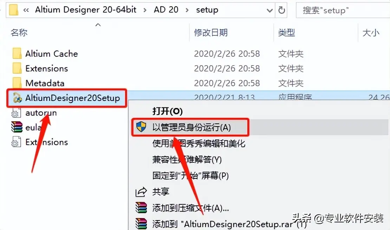The width and height of the screenshot is (390, 230).
Task: Choose 兼容性疑难解答(Y) menu entry
Action: coord(187,159)
